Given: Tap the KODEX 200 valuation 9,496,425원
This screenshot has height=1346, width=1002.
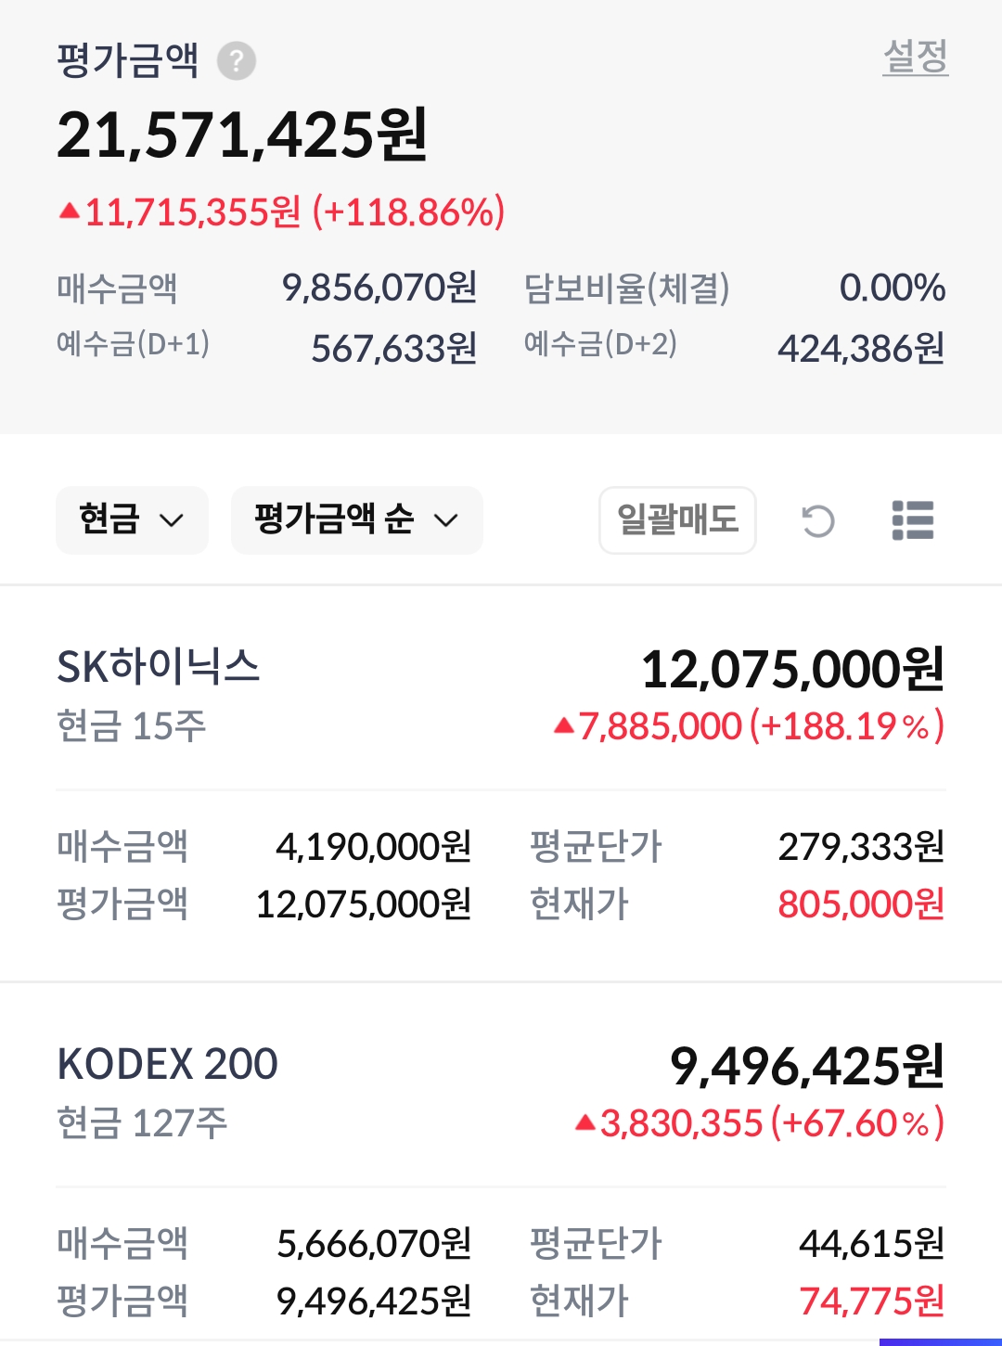Looking at the screenshot, I should click(x=806, y=1066).
